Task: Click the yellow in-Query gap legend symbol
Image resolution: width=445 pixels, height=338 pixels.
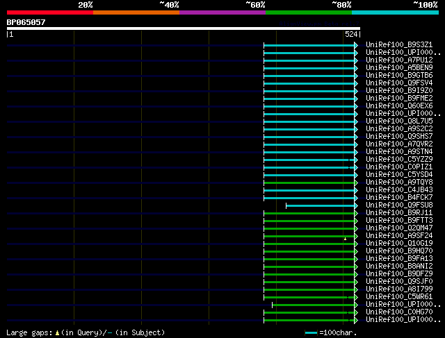Action: pos(57,333)
